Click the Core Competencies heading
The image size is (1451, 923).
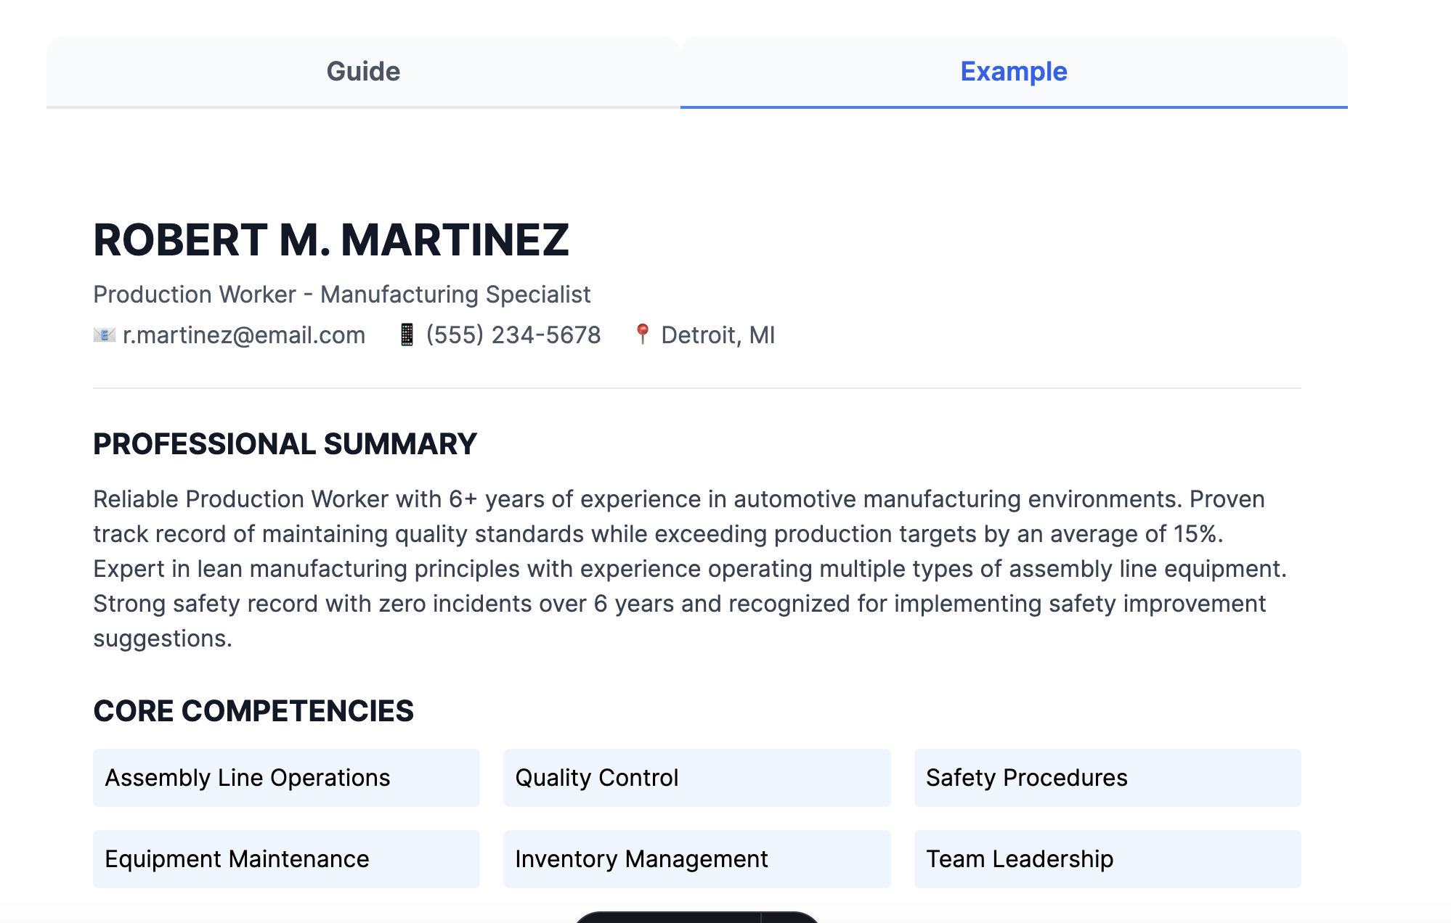(253, 711)
